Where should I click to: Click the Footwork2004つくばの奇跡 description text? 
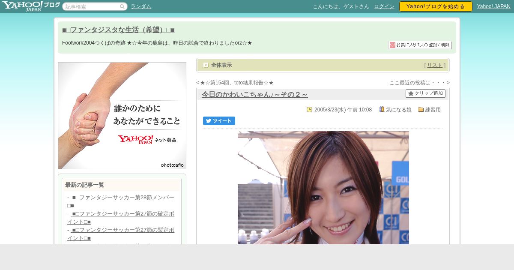pyautogui.click(x=157, y=43)
